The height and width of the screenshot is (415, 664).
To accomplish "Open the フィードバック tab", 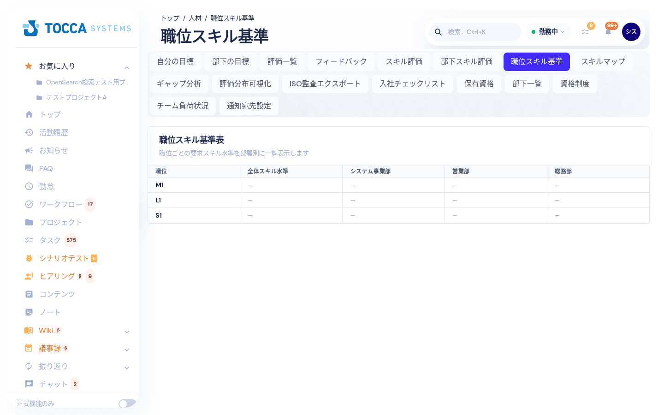I will 341,62.
